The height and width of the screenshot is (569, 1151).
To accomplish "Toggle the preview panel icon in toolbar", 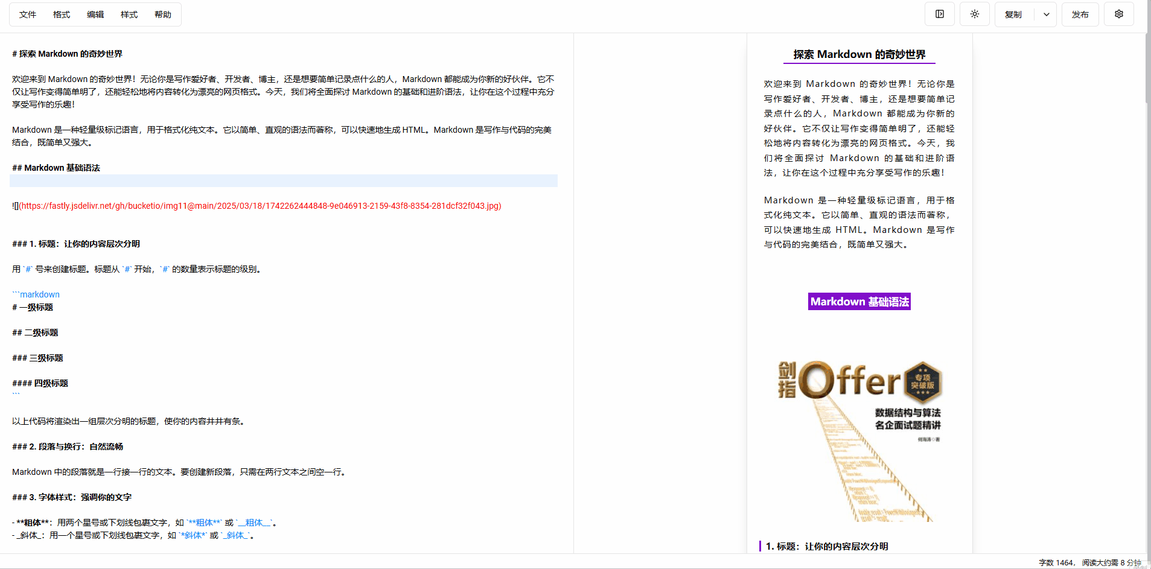I will tap(939, 14).
